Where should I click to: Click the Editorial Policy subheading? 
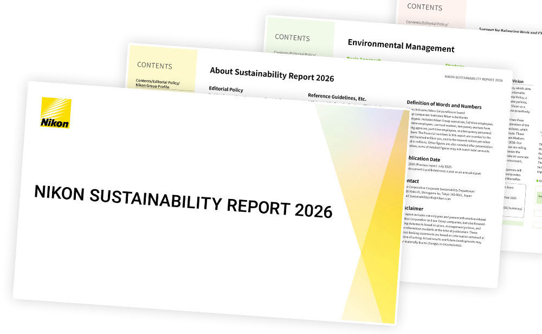pyautogui.click(x=226, y=89)
